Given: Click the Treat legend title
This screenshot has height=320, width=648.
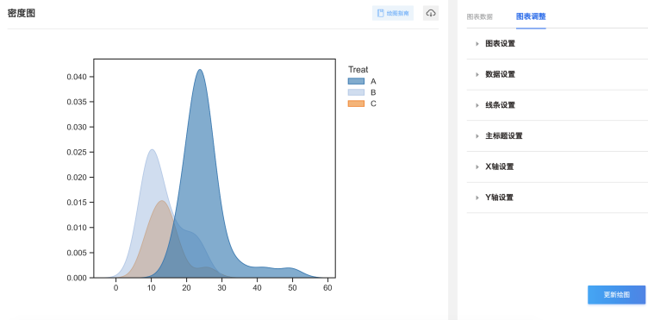Looking at the screenshot, I should click(358, 70).
